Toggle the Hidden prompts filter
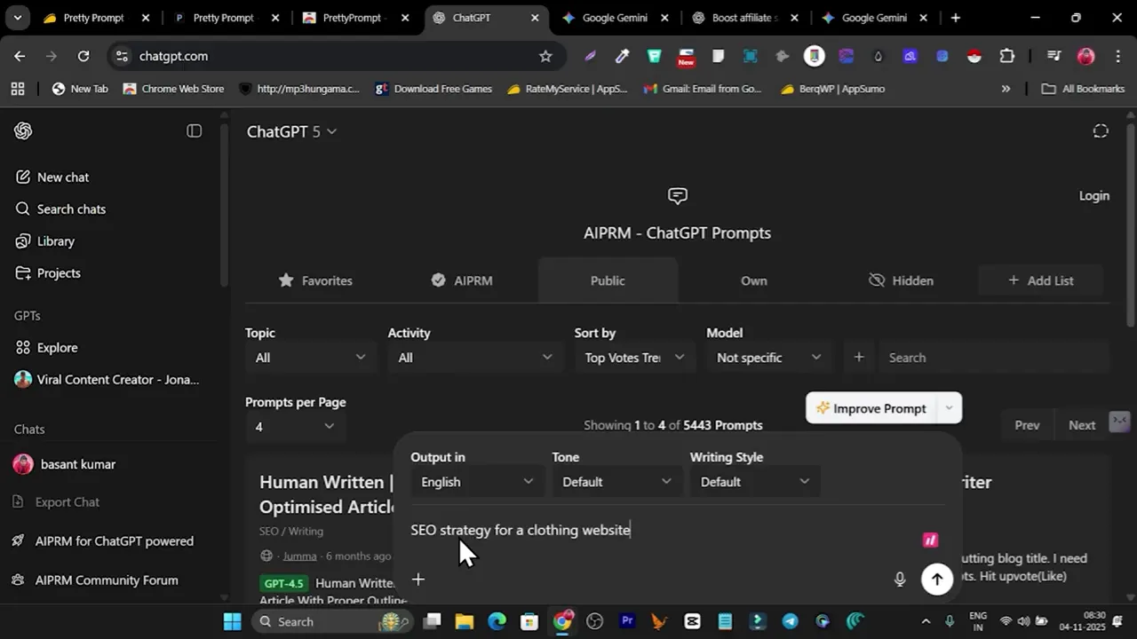Viewport: 1137px width, 639px height. click(x=901, y=280)
